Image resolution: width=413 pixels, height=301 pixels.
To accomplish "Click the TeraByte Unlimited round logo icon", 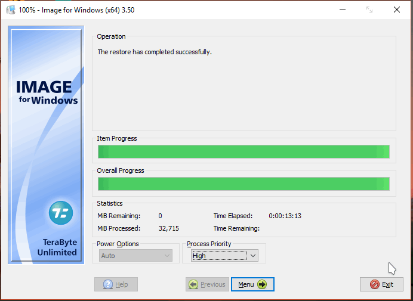I will tap(61, 213).
